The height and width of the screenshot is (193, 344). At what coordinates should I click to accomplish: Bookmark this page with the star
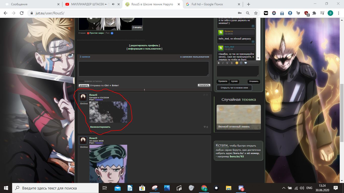[x=256, y=13]
